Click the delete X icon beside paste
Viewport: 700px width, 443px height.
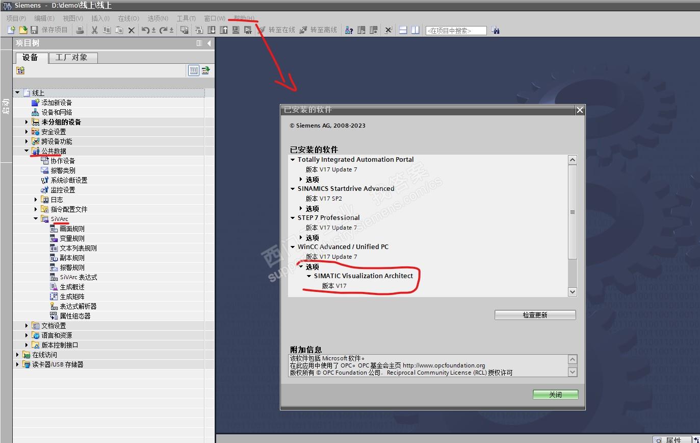coord(131,30)
